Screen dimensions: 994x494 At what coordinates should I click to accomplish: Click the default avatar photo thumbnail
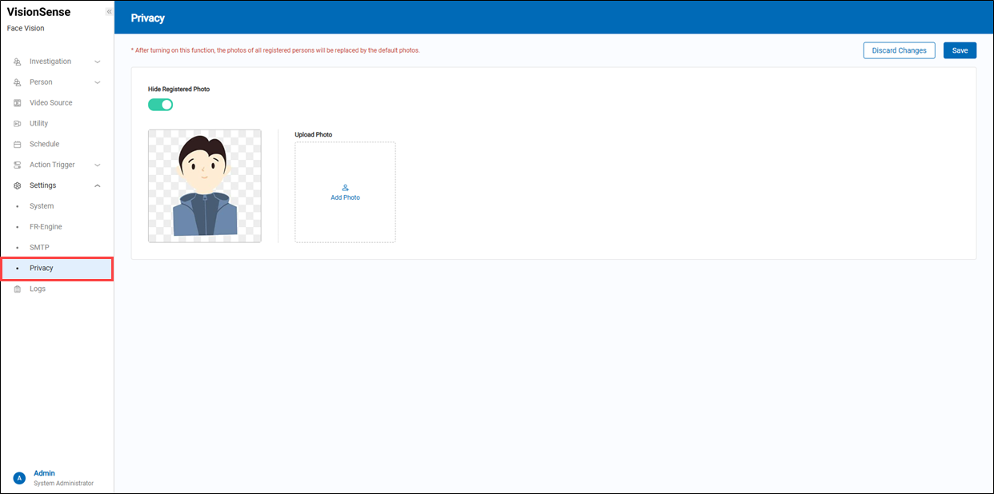point(204,185)
